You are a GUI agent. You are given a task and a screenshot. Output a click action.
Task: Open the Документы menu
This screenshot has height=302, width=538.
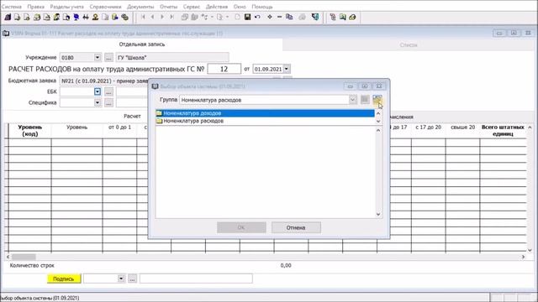pyautogui.click(x=140, y=7)
